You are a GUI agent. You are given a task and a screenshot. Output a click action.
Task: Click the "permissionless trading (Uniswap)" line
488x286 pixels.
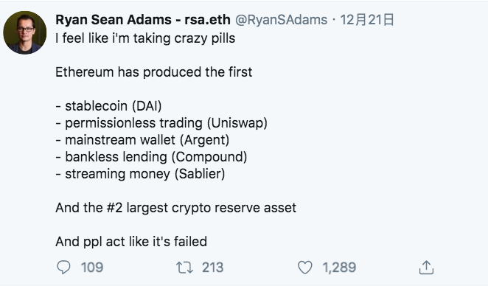coord(161,123)
